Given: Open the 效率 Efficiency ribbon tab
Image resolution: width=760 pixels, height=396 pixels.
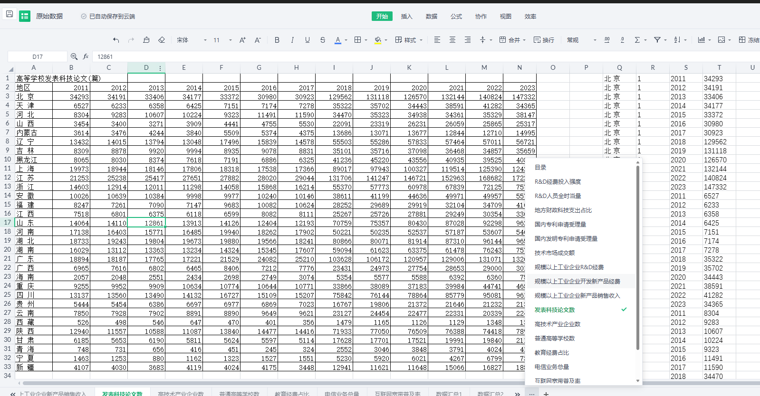Looking at the screenshot, I should click(x=530, y=16).
